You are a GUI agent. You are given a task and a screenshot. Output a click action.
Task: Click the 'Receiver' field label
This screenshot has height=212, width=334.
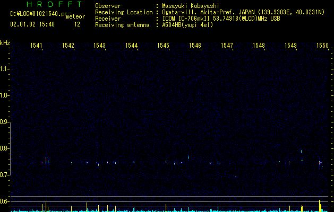[108, 19]
